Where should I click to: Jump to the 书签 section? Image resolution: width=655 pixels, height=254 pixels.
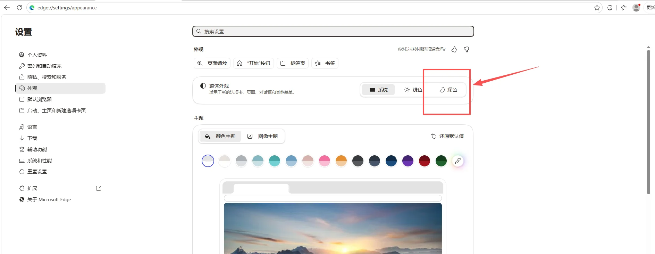(x=325, y=63)
